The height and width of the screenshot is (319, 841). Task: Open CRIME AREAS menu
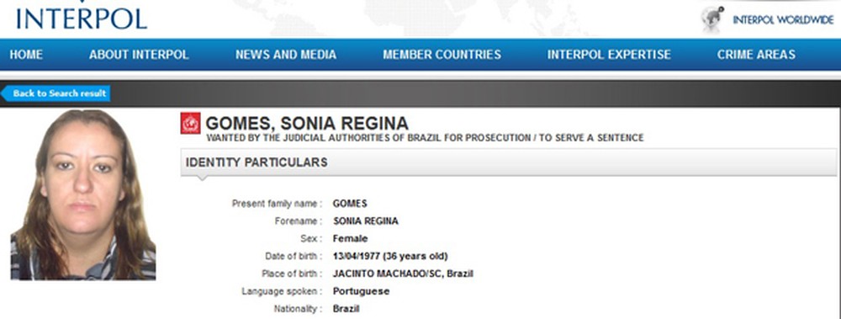[756, 55]
